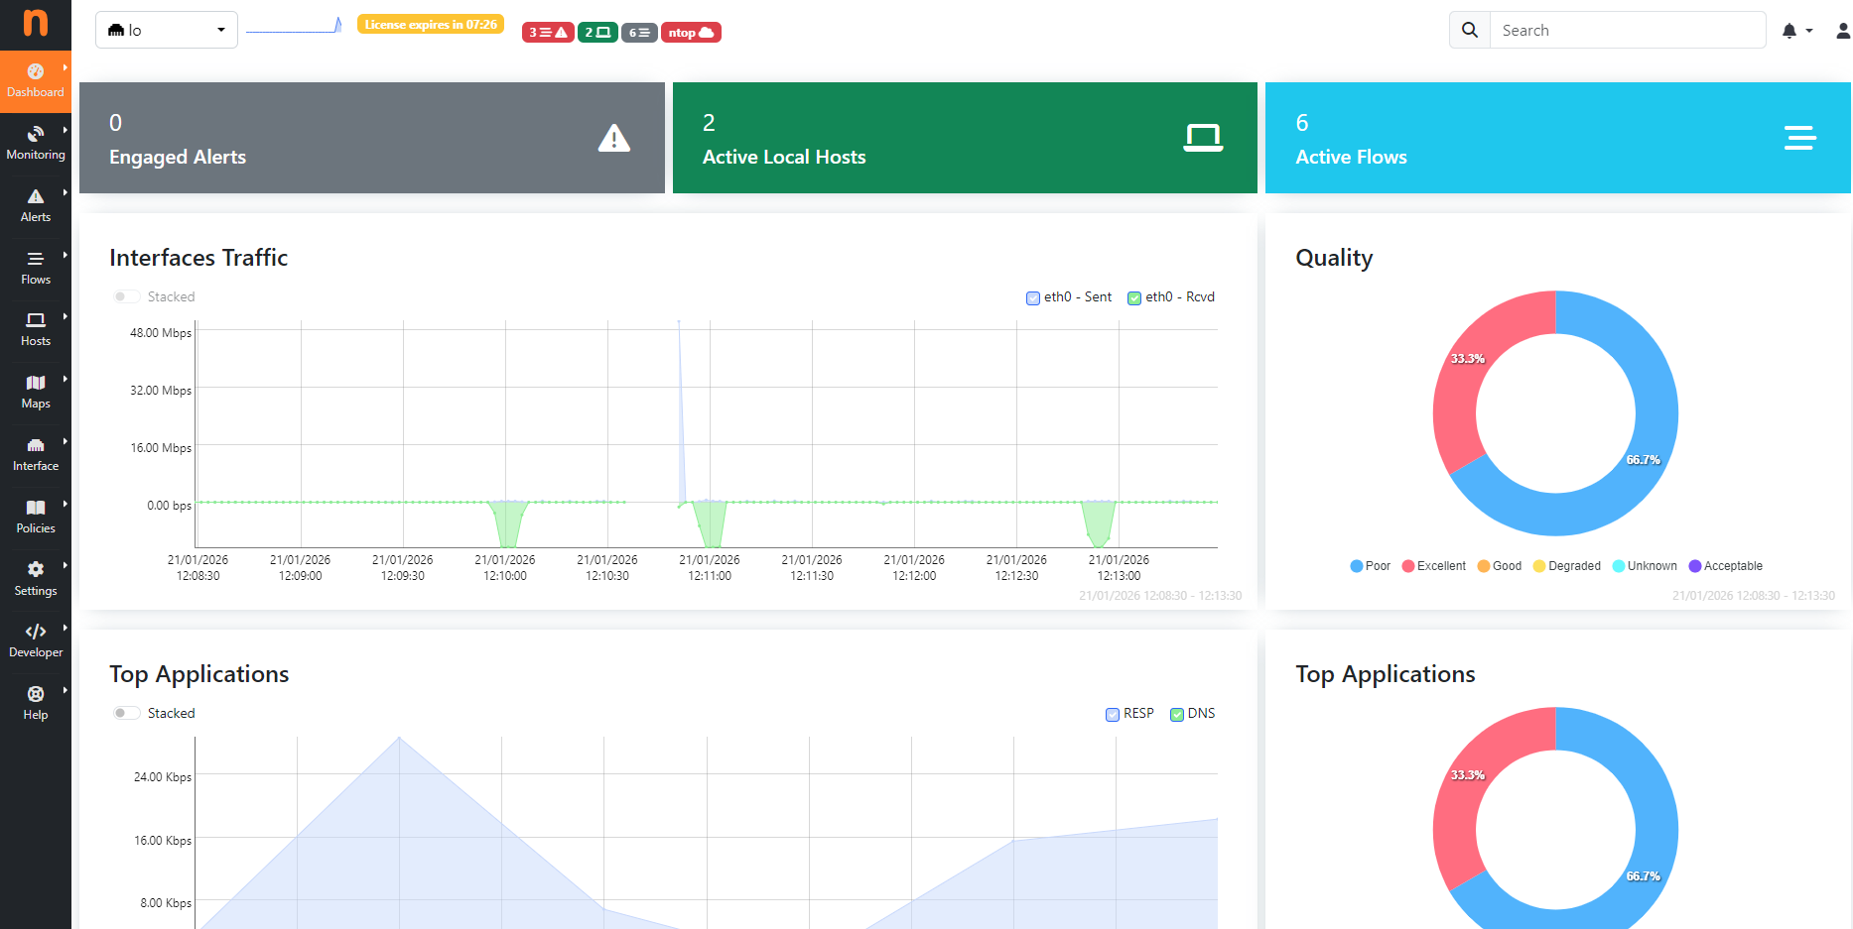Image resolution: width=1853 pixels, height=929 pixels.
Task: Click the search magnifier icon
Action: (x=1470, y=31)
